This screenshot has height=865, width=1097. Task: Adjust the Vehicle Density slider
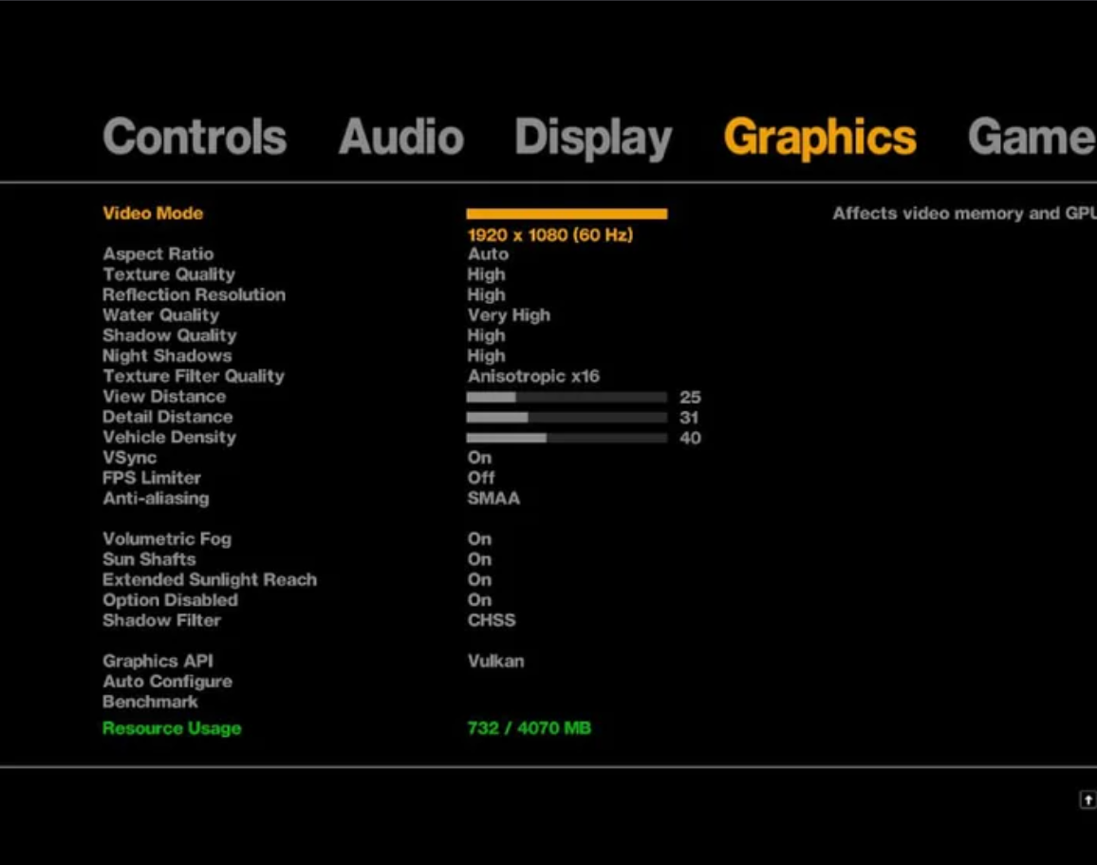(x=567, y=438)
